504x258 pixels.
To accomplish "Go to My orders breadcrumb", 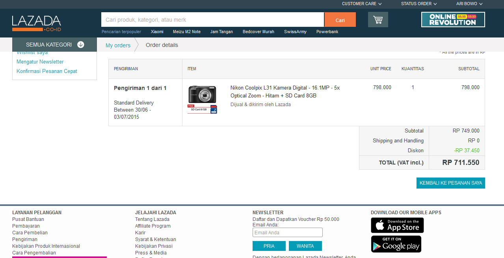I will 118,45.
